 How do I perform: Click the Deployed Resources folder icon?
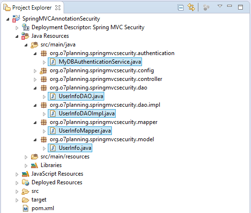pos(25,182)
